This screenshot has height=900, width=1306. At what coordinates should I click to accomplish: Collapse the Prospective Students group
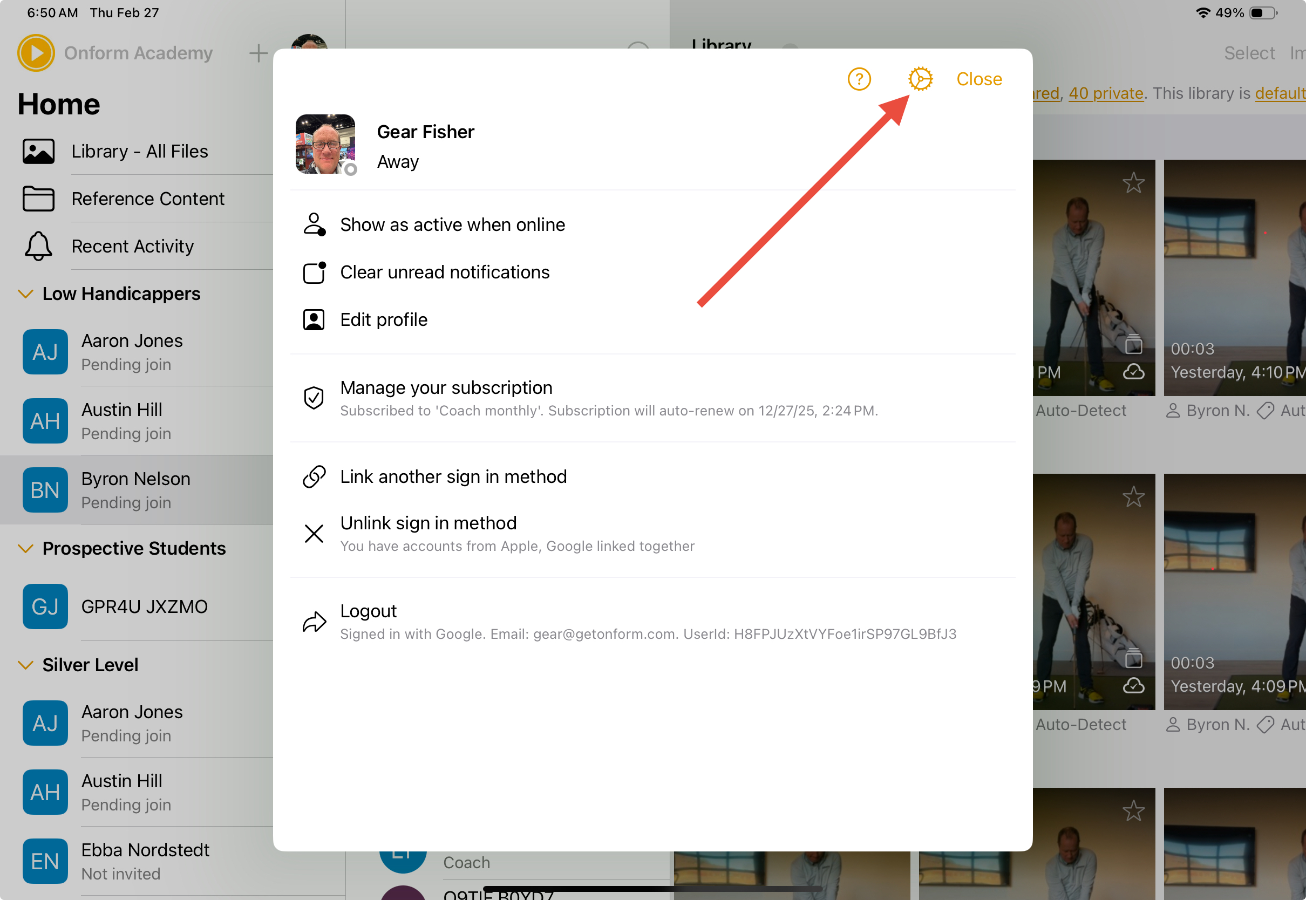[x=25, y=548]
